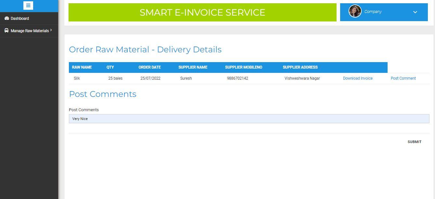435x199 pixels.
Task: Click Download Invoice link for Silk
Action: point(358,78)
